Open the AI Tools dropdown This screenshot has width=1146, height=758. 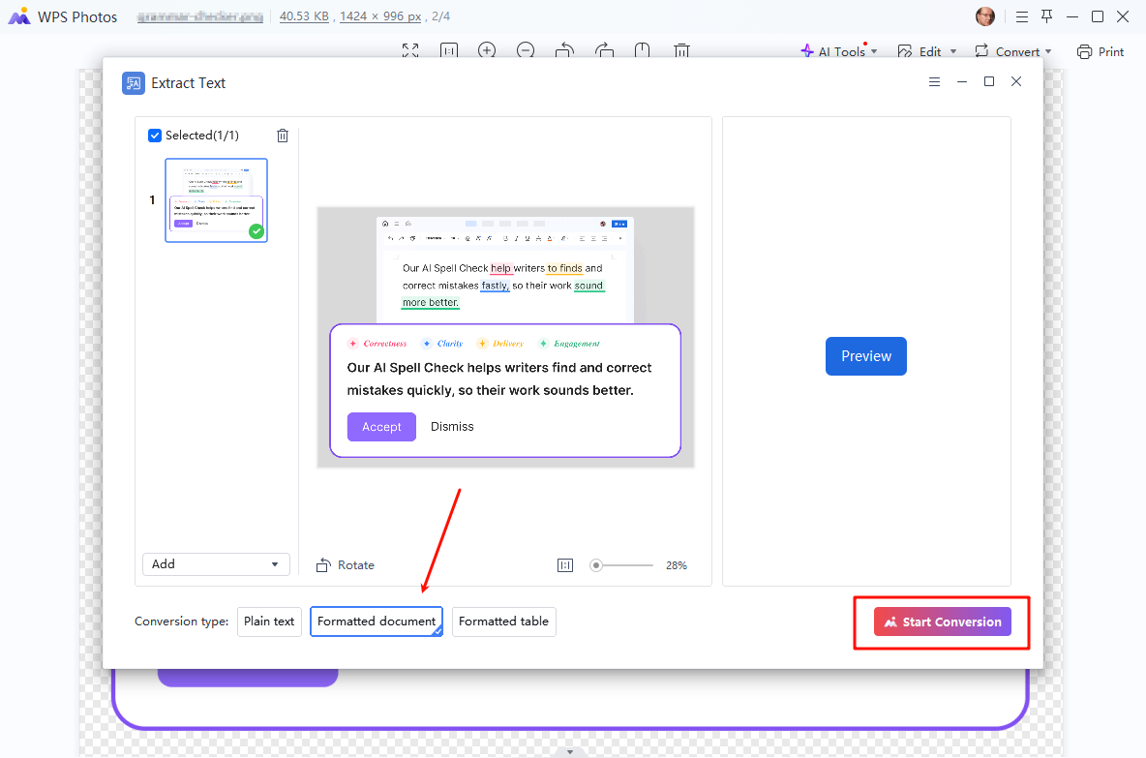tap(839, 52)
